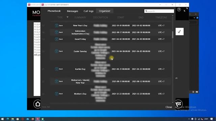This screenshot has height=121, width=216.
Task: Open the red circular app in the taskbar
Action: 23,119
